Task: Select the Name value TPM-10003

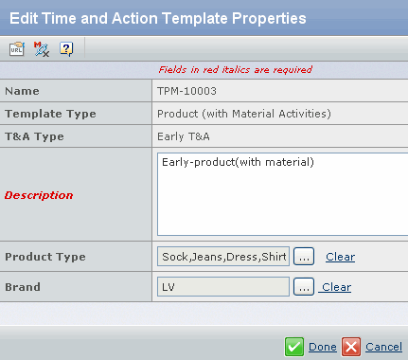Action: pyautogui.click(x=186, y=91)
